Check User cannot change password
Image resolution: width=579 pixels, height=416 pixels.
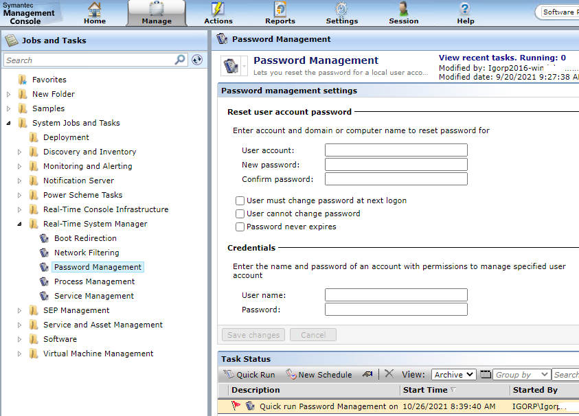(240, 213)
